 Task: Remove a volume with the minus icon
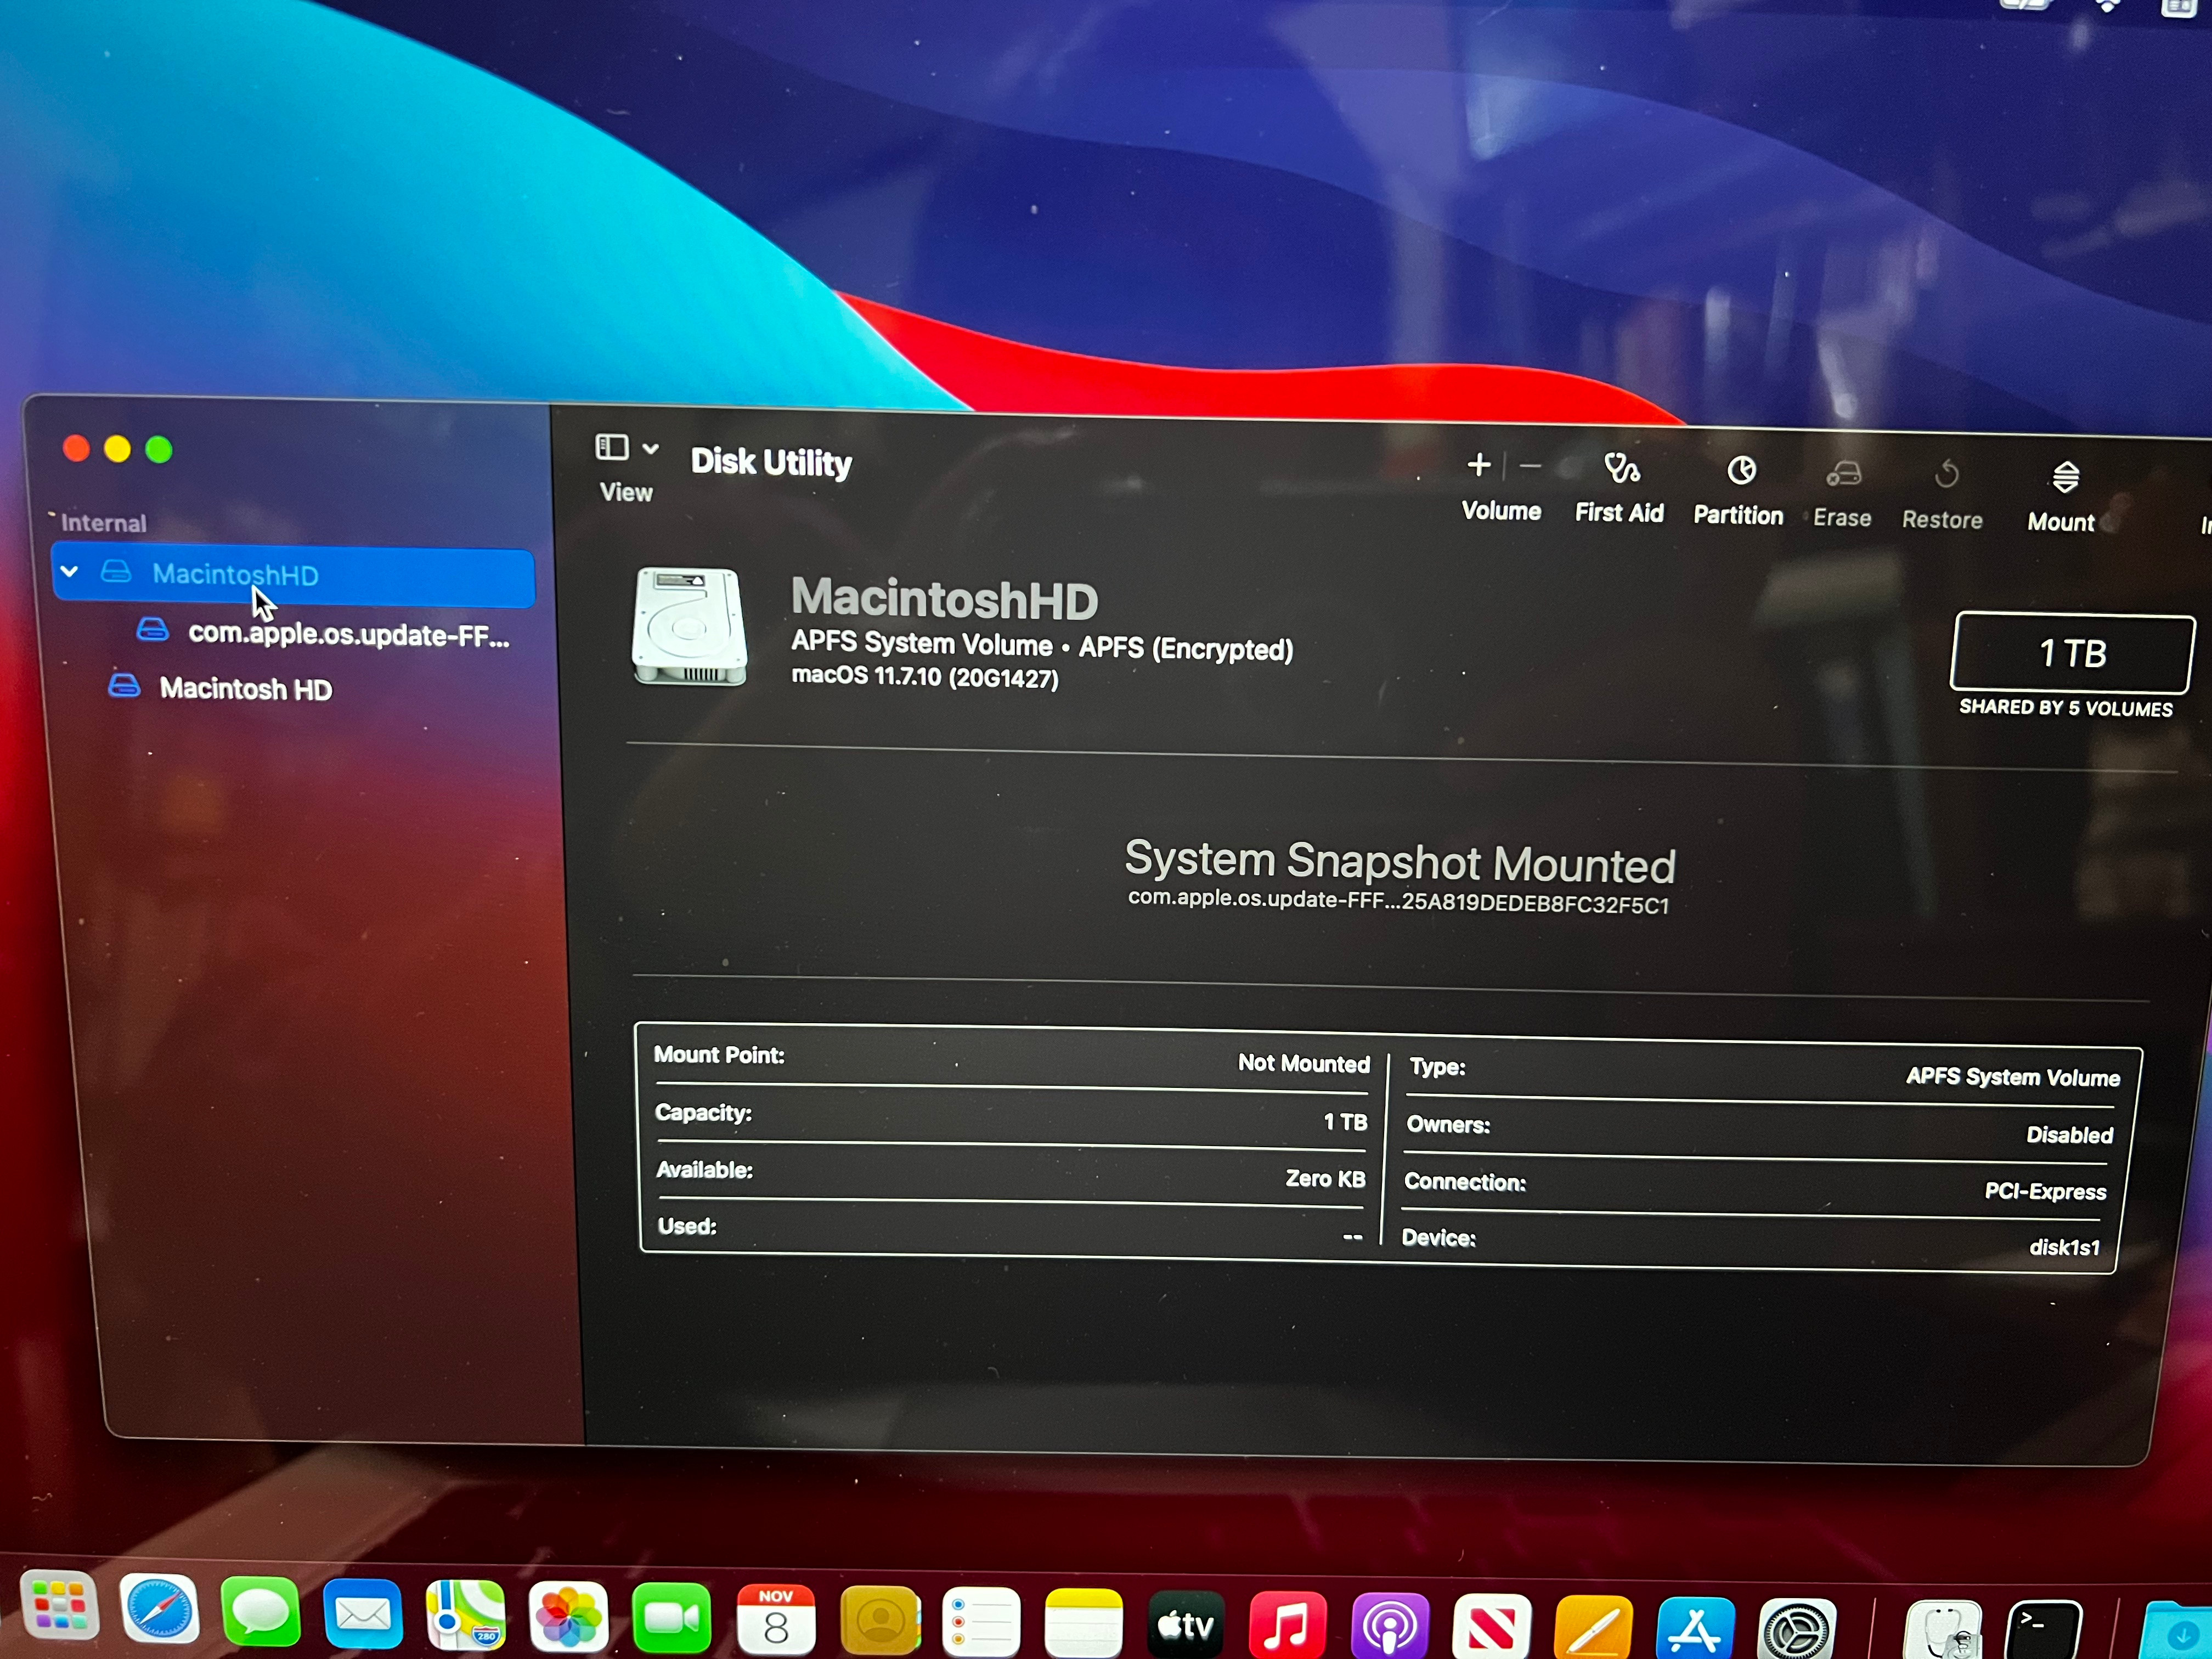coord(1529,466)
